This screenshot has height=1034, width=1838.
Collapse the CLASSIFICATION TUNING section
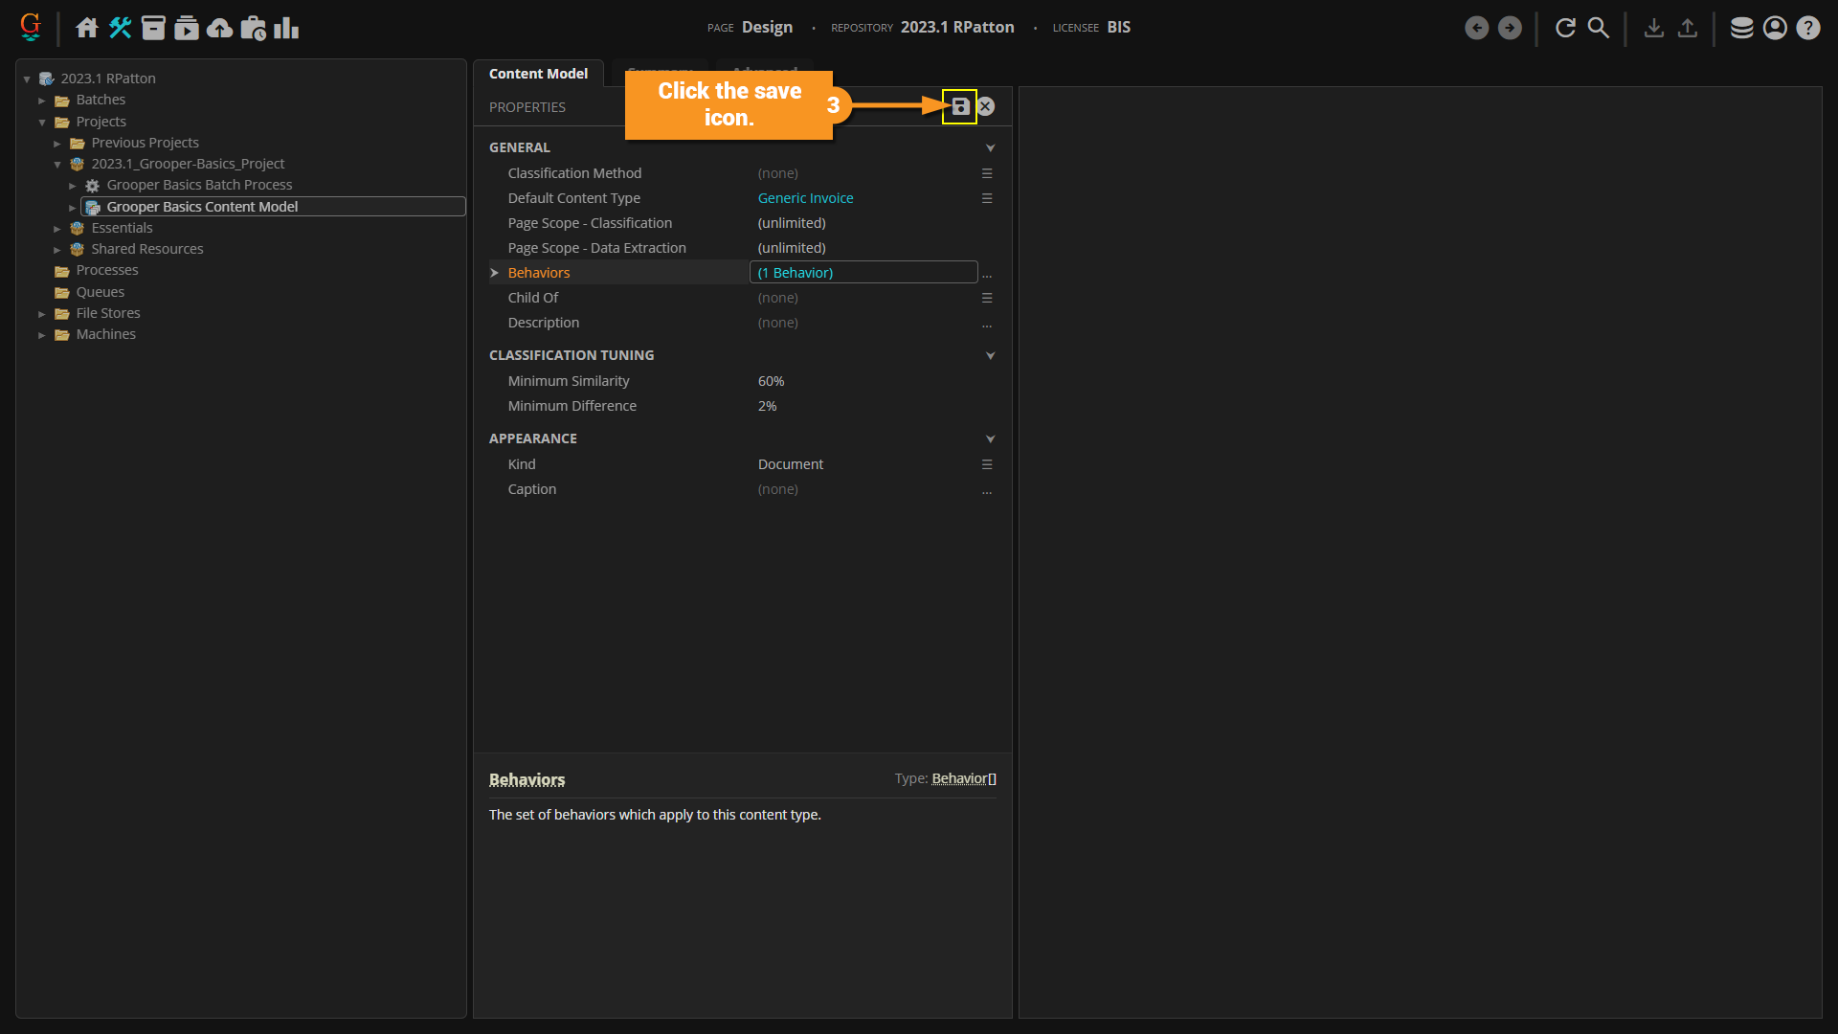click(x=990, y=355)
